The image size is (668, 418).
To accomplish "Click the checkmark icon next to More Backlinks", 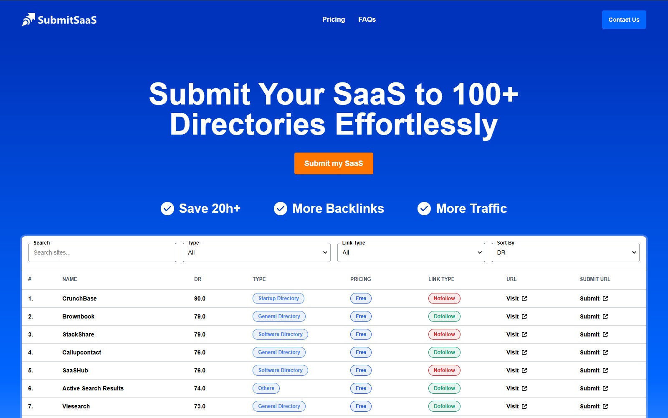I will pyautogui.click(x=281, y=208).
